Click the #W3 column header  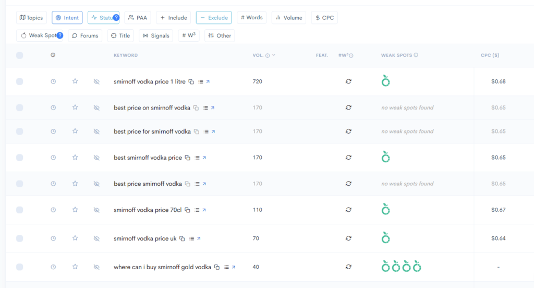[x=343, y=55]
